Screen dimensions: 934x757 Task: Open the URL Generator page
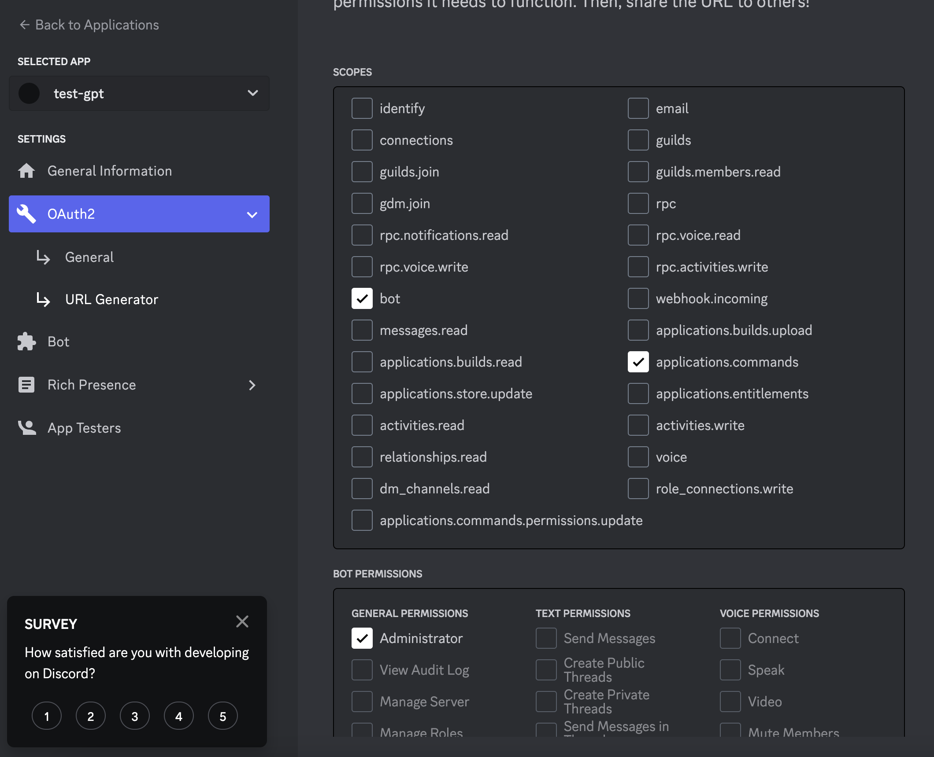click(x=111, y=300)
